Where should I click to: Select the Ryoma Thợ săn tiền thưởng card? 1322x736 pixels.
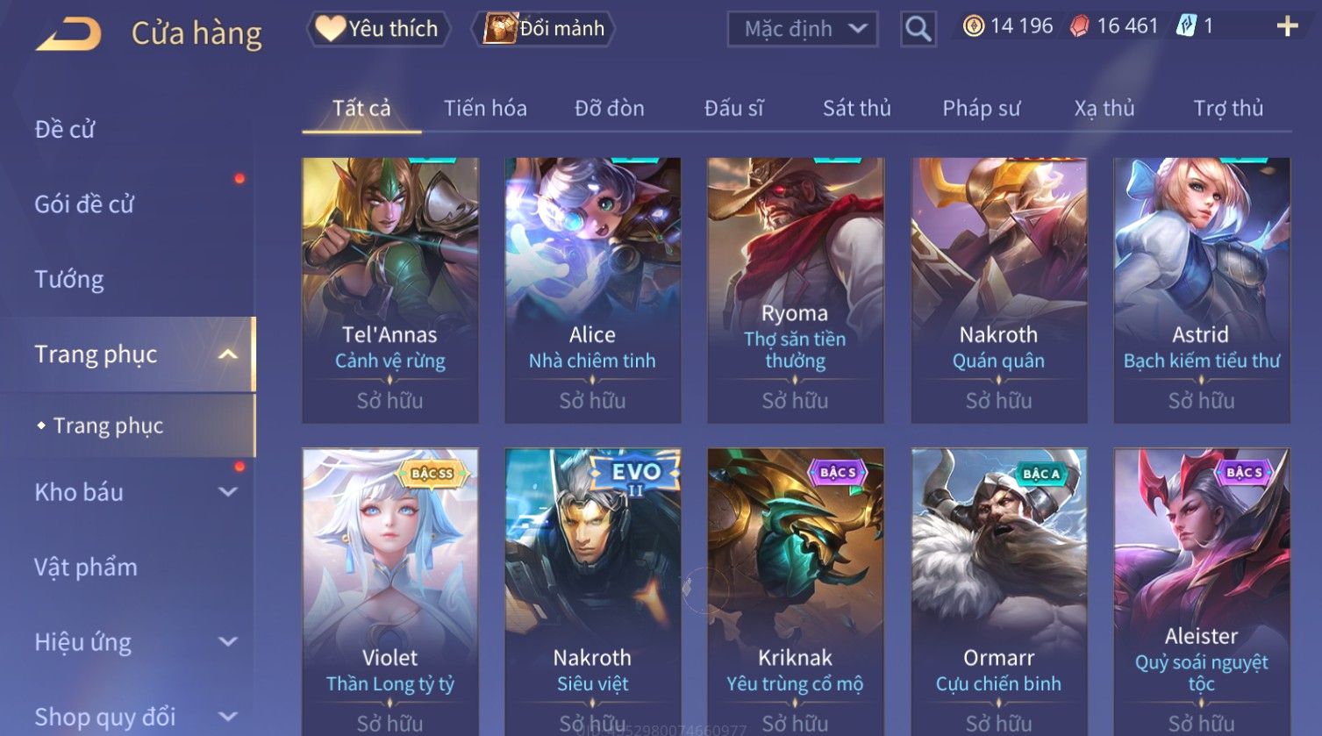pos(796,290)
